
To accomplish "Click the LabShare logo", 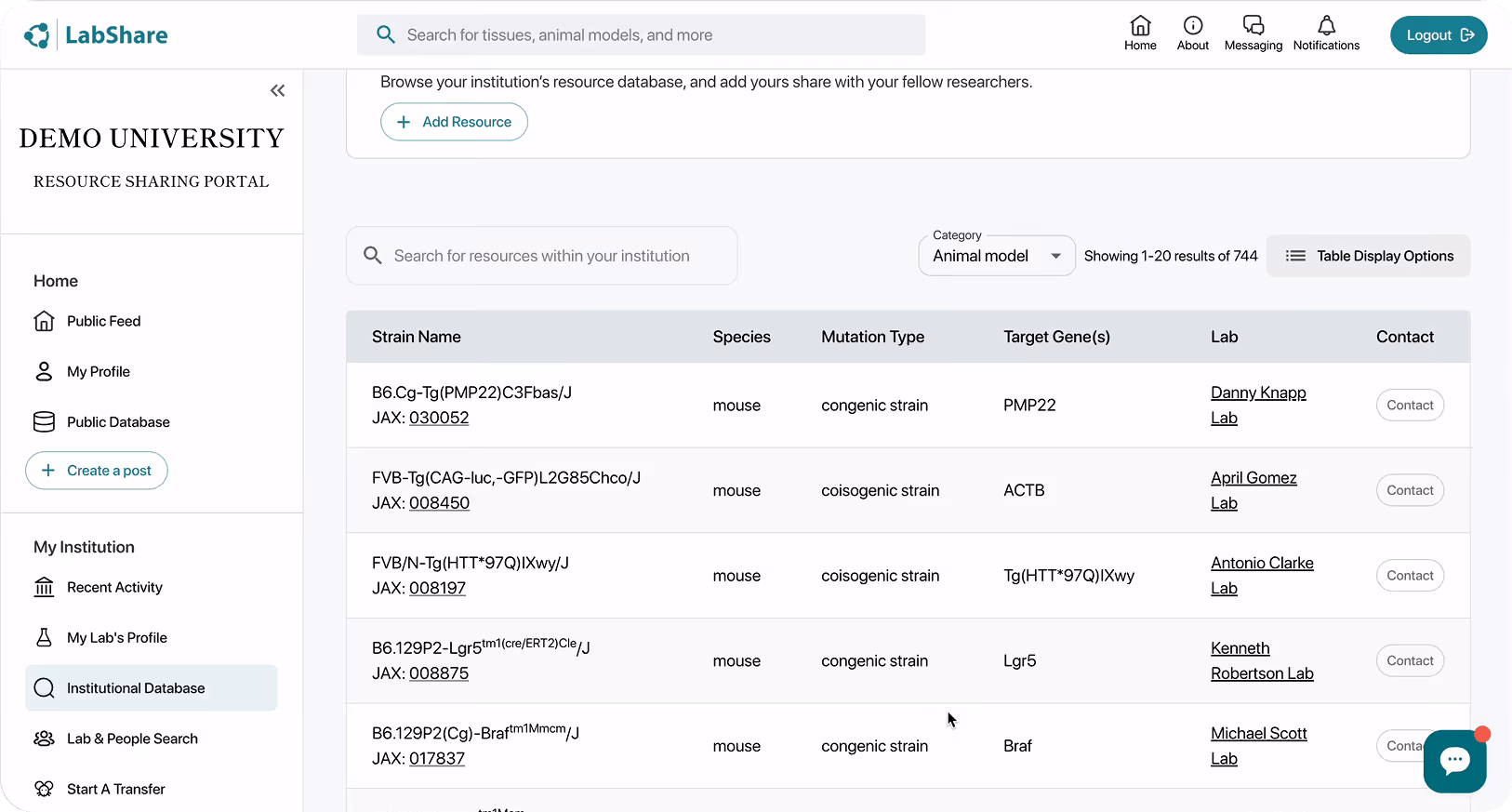I will pos(96,35).
